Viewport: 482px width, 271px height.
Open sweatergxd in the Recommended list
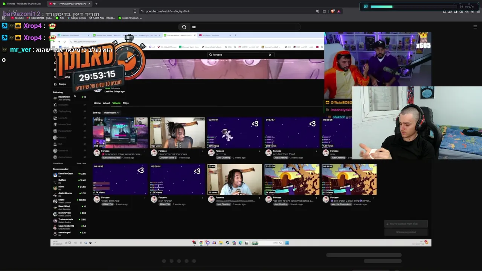point(70,233)
